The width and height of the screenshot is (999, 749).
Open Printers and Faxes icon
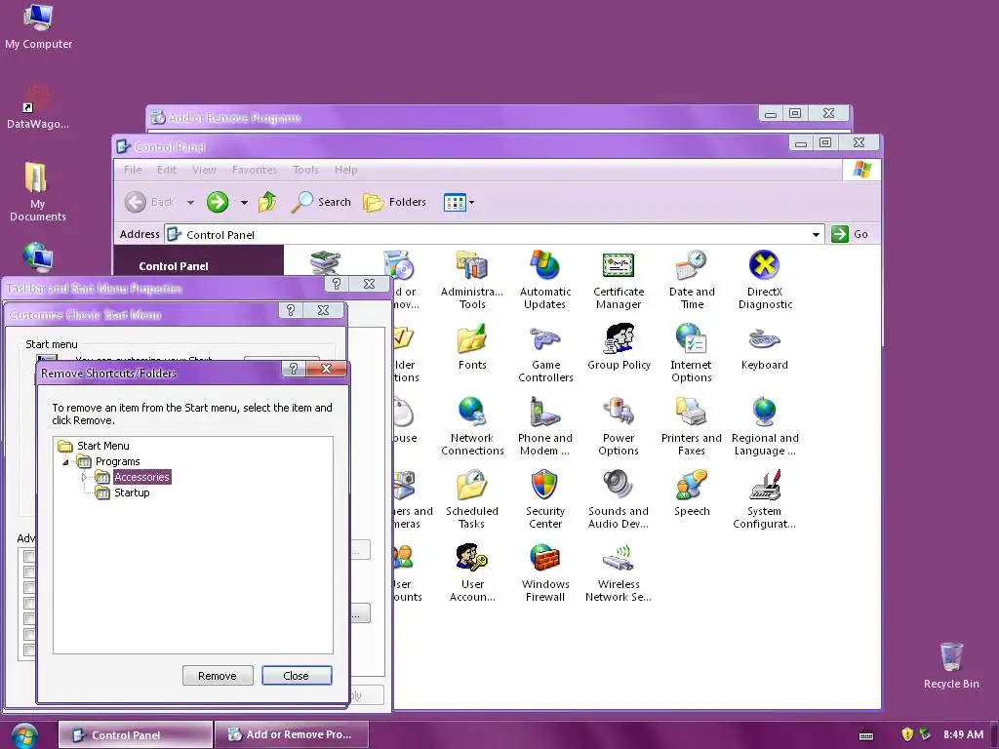[692, 427]
